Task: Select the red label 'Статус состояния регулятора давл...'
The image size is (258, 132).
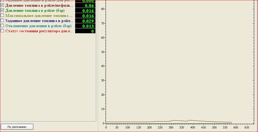Action: (39, 31)
